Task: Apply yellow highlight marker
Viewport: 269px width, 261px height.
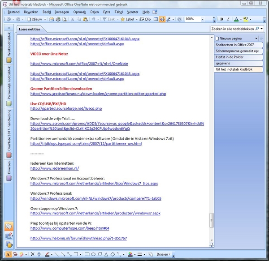Action: point(246,19)
